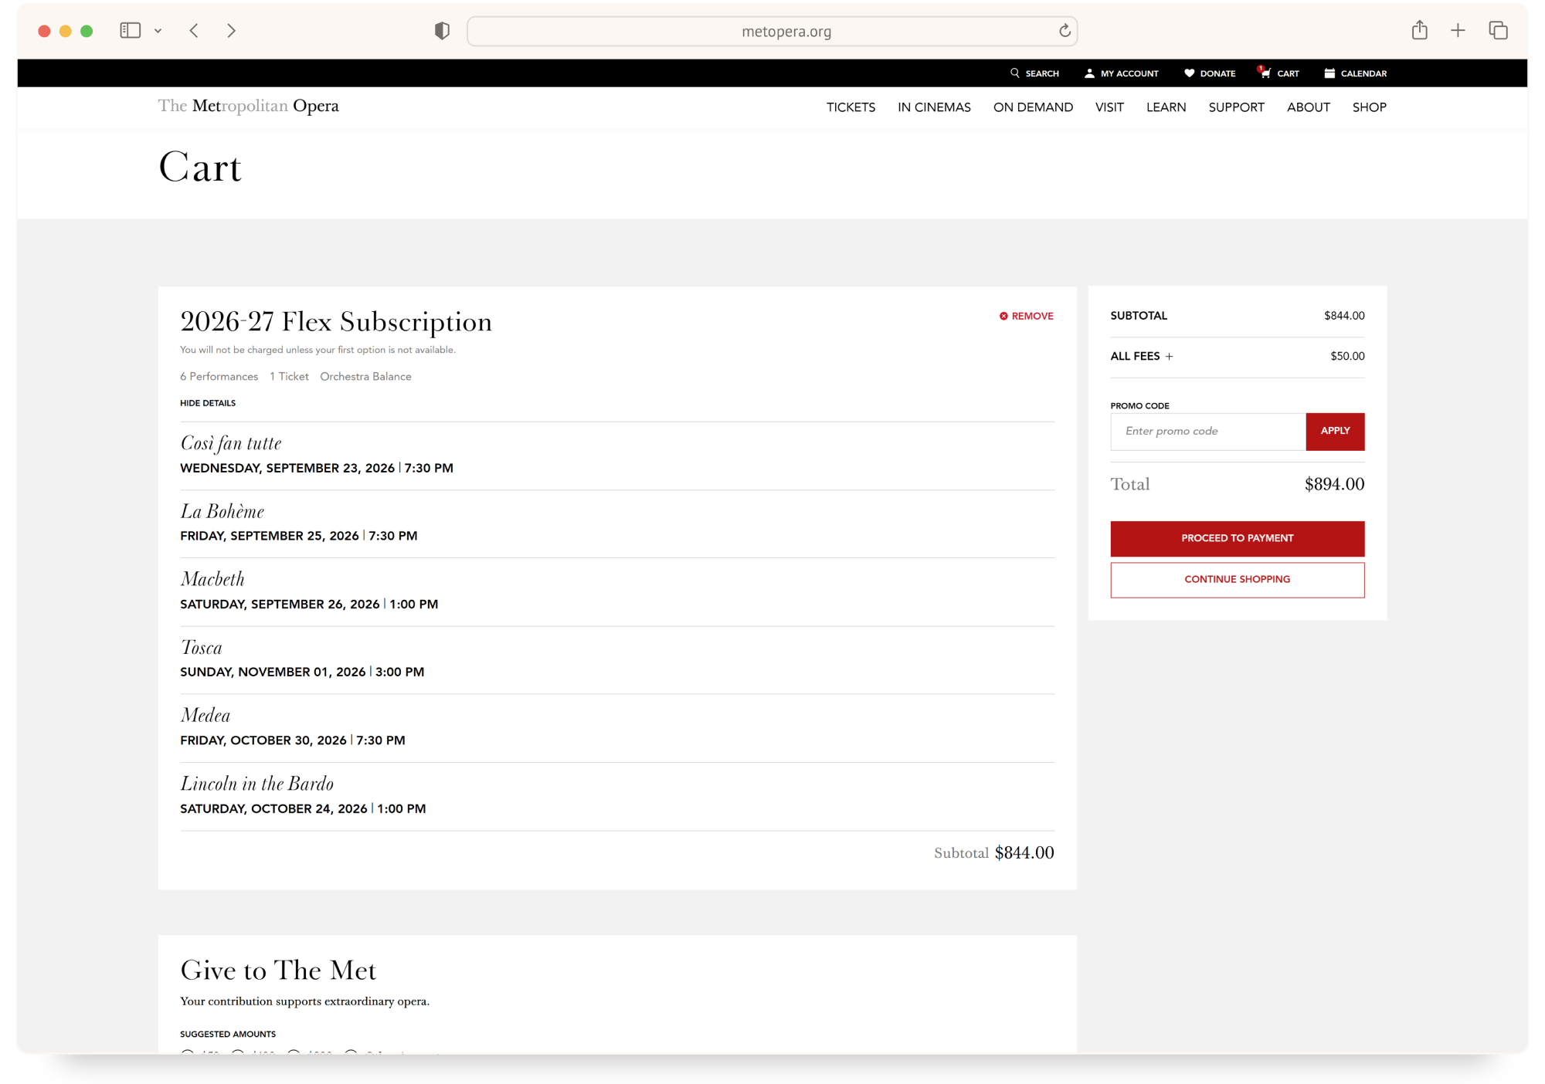Click the Sunday, November 01, 2026 date
The image size is (1545, 1084).
[x=273, y=672]
